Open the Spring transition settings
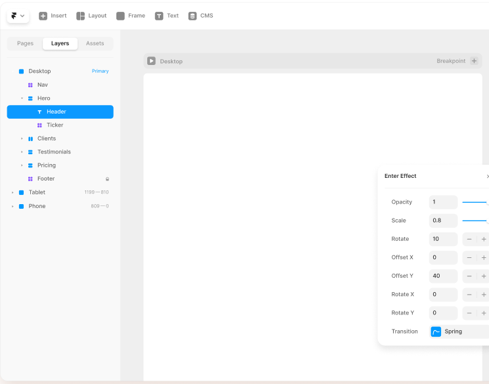Viewport: 489px width, 384px height. click(459, 331)
